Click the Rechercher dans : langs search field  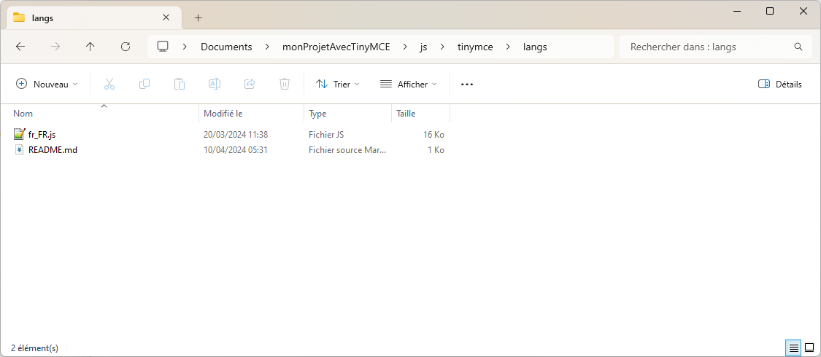(708, 47)
